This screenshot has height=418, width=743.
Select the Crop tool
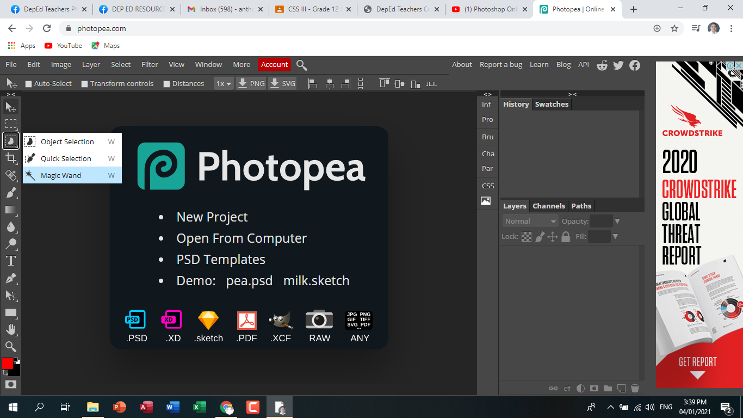[x=11, y=158]
